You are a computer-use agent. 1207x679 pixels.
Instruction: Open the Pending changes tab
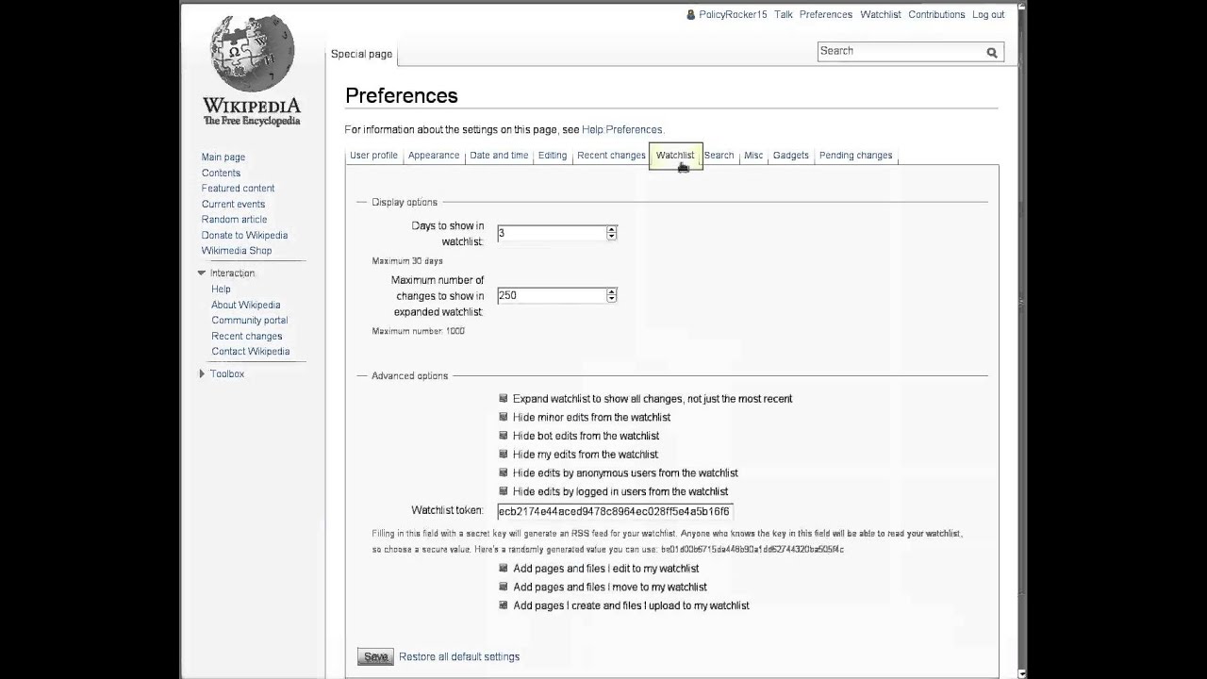pos(855,156)
